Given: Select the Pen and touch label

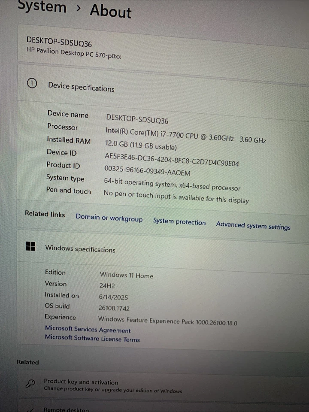Looking at the screenshot, I should tap(68, 190).
